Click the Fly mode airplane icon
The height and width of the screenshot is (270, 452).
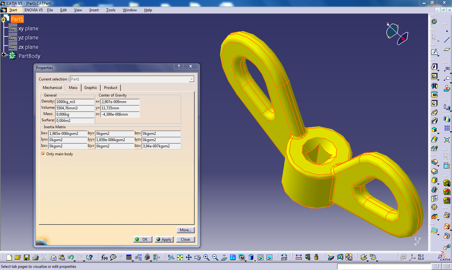(x=171, y=257)
